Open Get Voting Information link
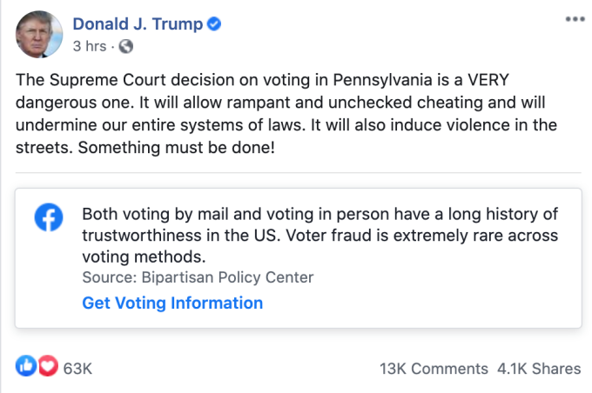This screenshot has width=592, height=393. coord(172,303)
